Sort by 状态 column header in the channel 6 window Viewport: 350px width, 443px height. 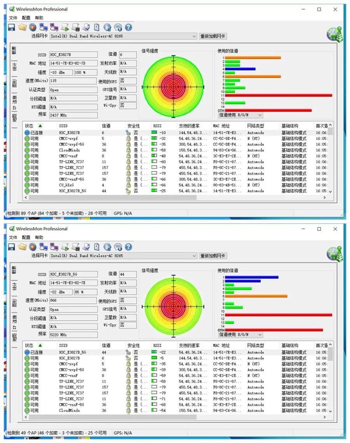point(29,126)
